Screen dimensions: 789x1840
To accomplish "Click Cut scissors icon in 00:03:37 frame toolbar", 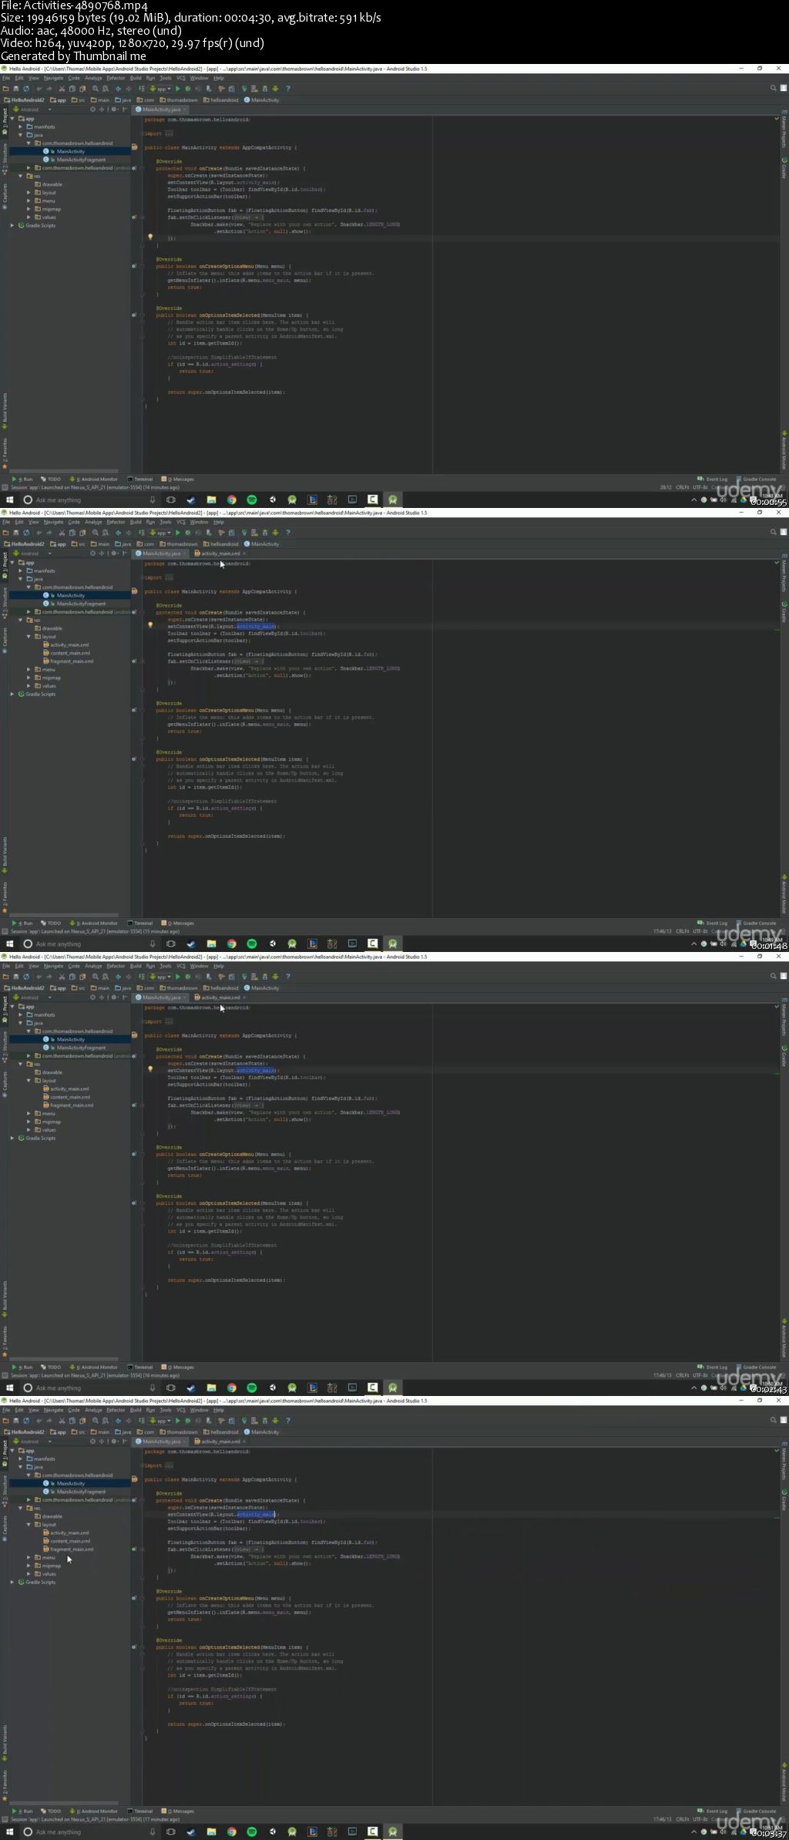I will (62, 1421).
